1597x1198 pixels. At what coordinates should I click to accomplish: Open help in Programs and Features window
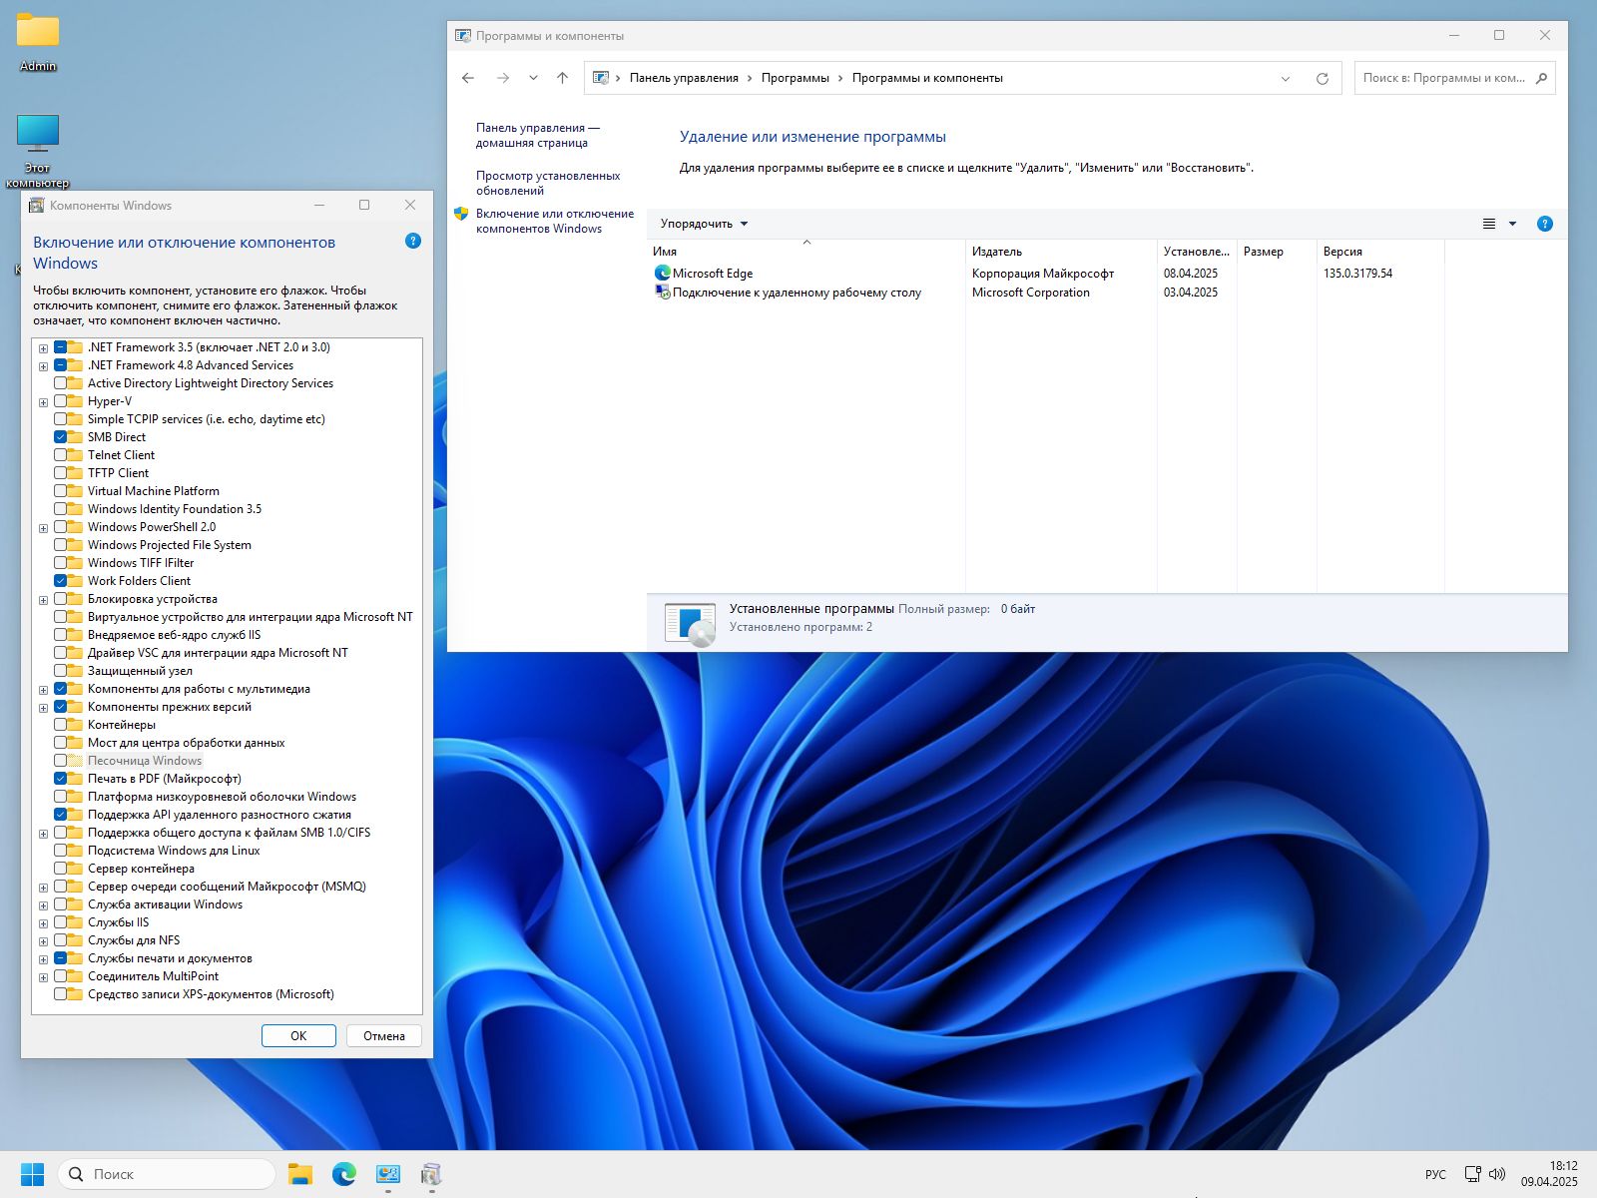click(1545, 224)
